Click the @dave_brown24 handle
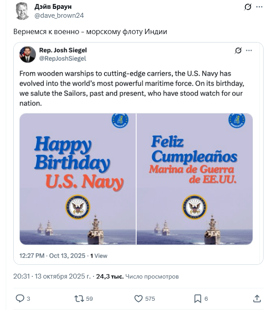Screen dimensions: 268x310 click(x=59, y=15)
